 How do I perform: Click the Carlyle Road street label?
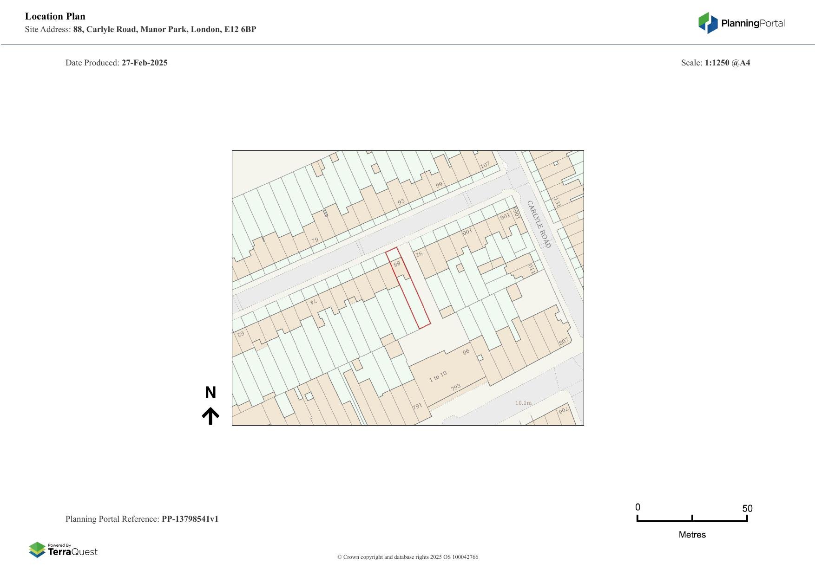click(539, 224)
